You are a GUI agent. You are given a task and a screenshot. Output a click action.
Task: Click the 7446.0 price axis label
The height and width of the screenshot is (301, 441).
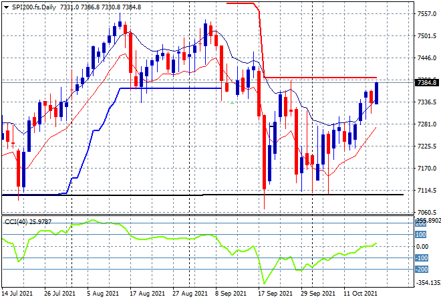pos(427,58)
